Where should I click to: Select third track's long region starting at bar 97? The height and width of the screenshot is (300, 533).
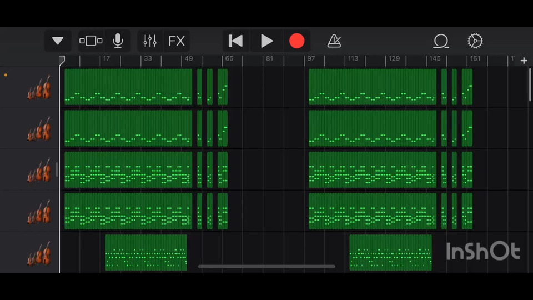pos(373,170)
